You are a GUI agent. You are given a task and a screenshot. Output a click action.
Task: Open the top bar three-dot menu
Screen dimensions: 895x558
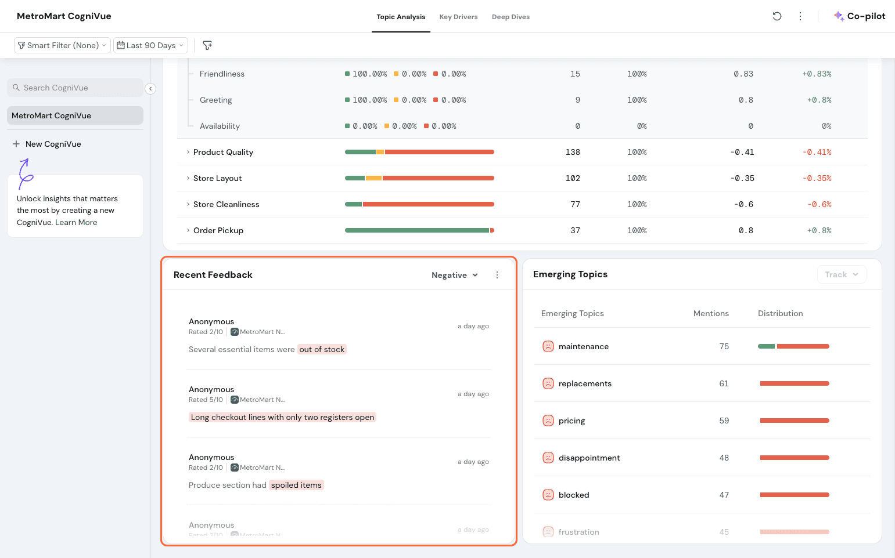pos(800,16)
